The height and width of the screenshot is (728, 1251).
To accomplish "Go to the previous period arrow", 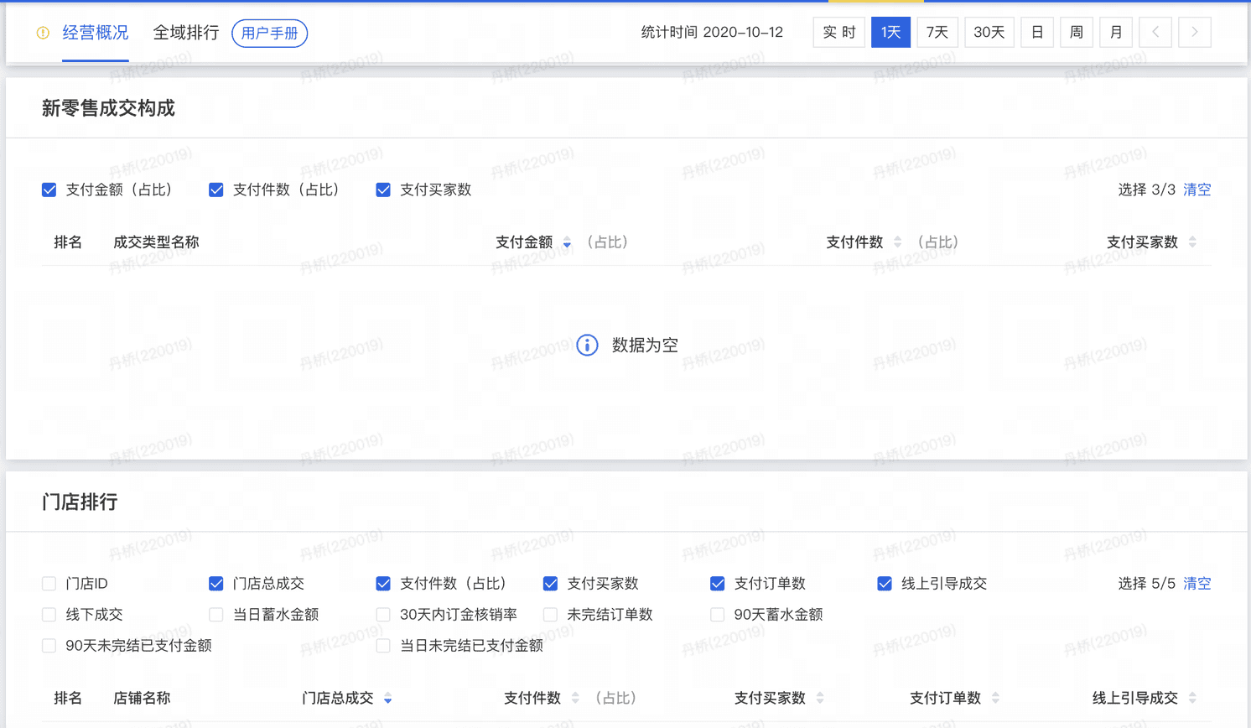I will [1155, 32].
